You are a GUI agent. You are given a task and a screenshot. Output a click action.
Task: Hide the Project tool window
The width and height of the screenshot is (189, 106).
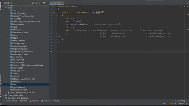point(48,3)
